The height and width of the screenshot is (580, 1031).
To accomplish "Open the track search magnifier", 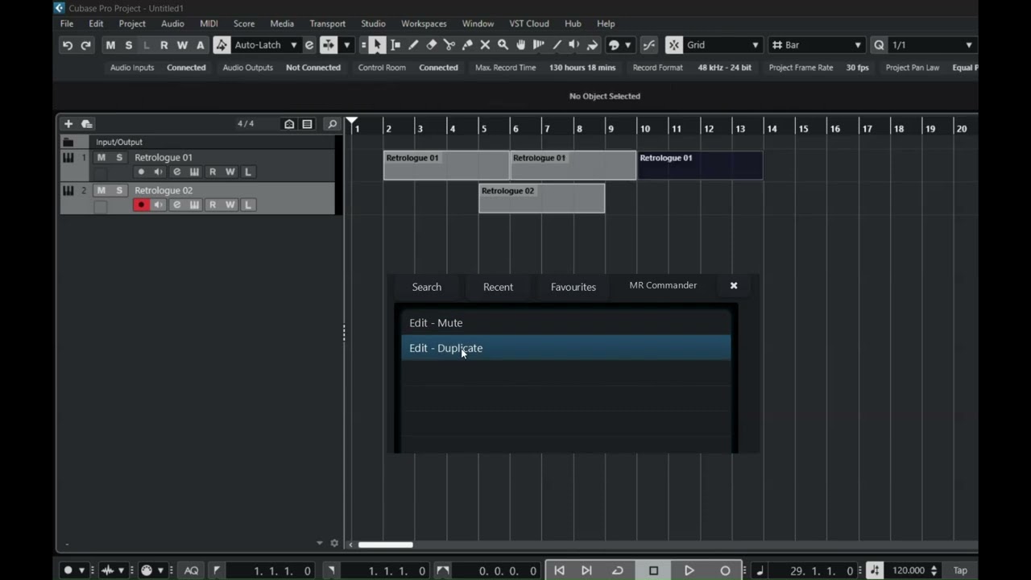I will pos(332,124).
